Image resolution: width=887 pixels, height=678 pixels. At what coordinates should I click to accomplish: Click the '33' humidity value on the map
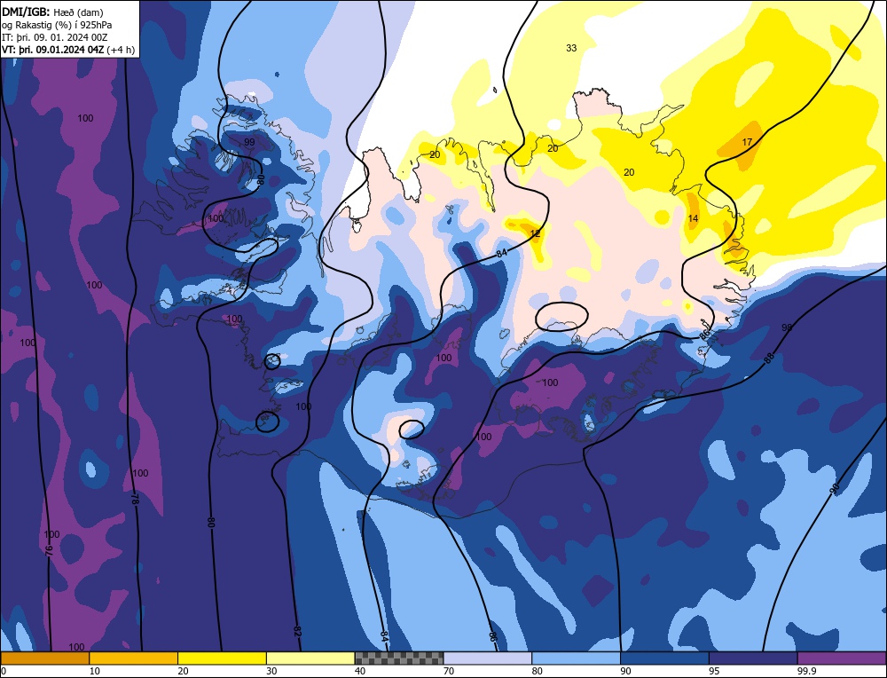tap(571, 48)
